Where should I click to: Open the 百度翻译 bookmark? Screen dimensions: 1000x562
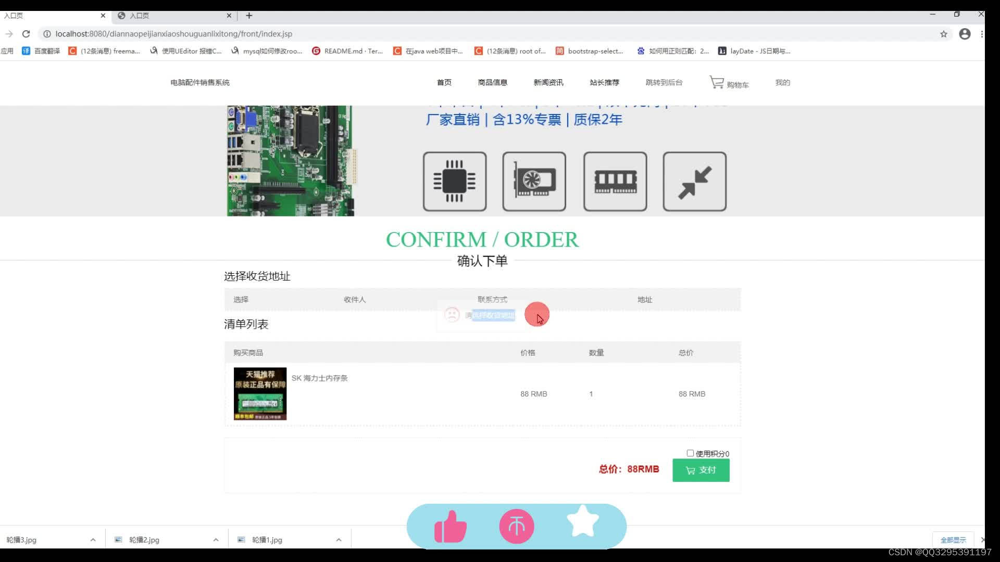[41, 51]
